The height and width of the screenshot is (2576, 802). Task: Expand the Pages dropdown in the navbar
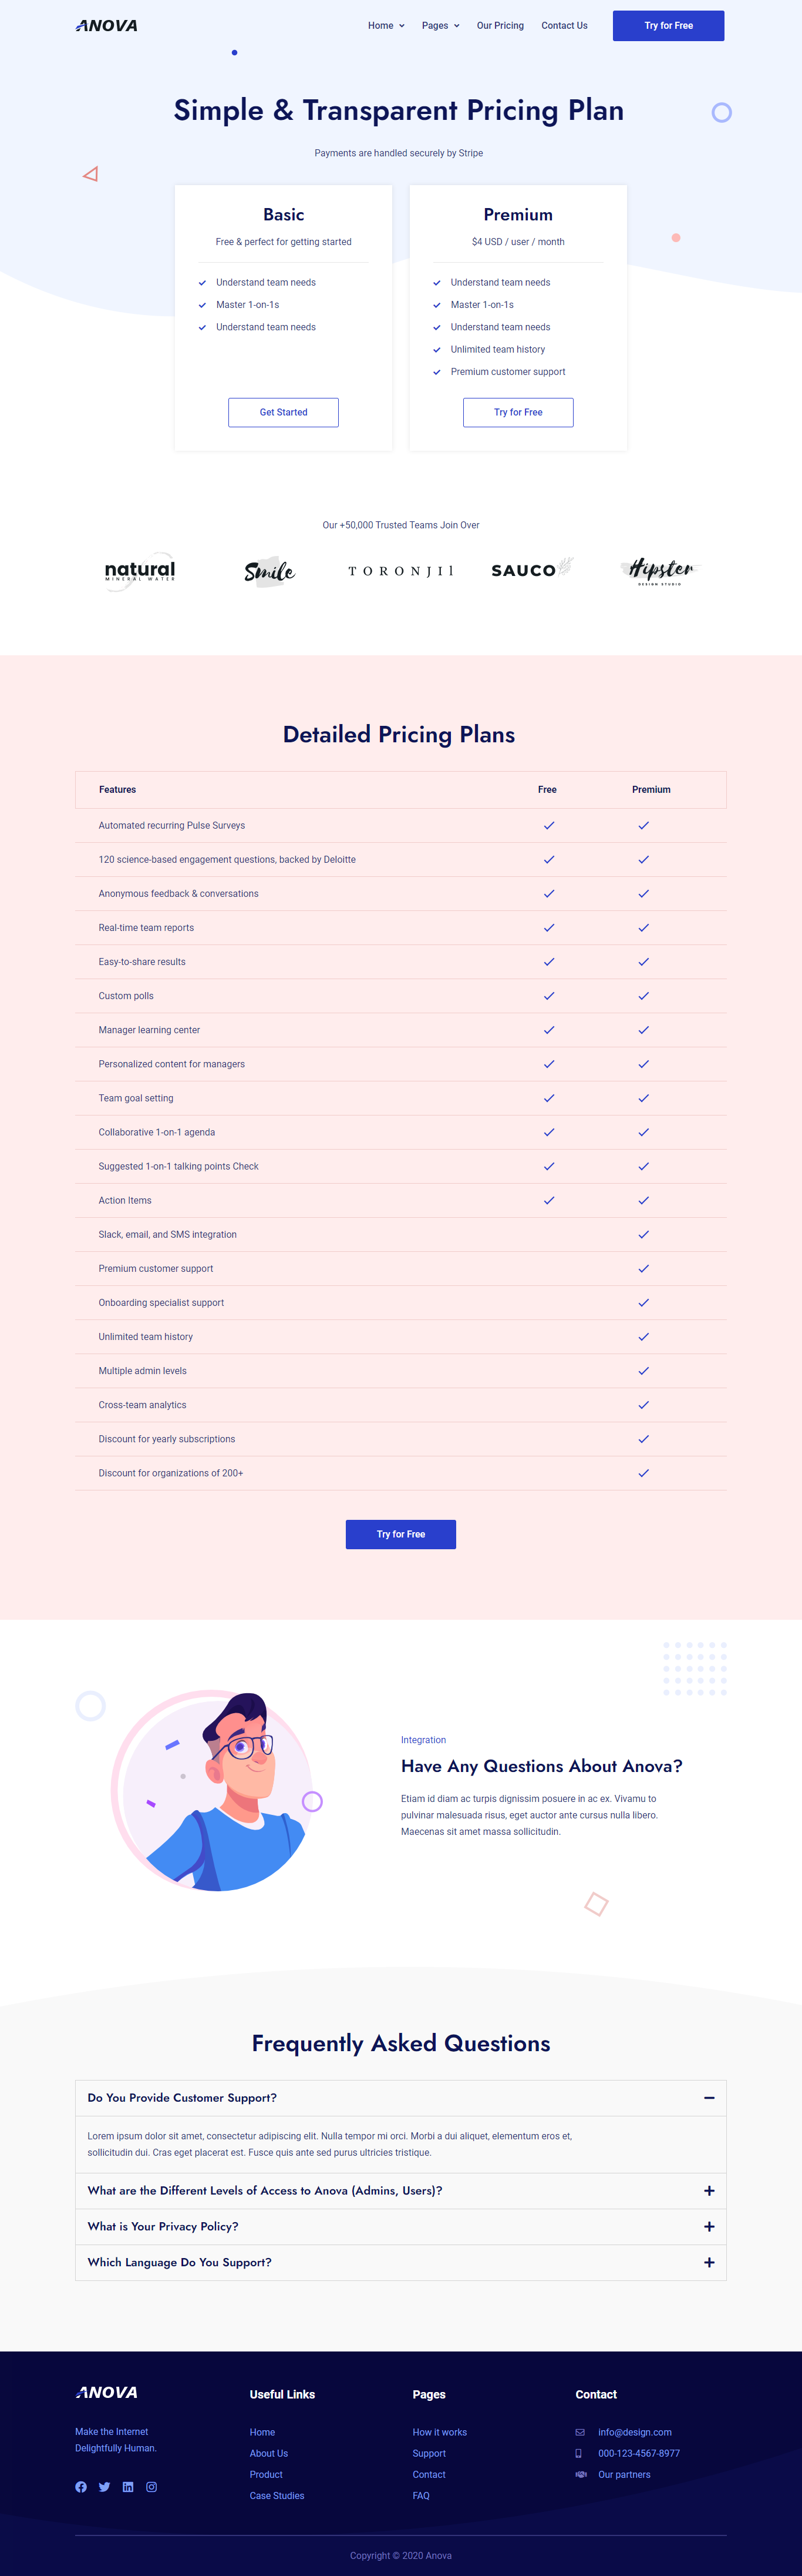tap(440, 26)
